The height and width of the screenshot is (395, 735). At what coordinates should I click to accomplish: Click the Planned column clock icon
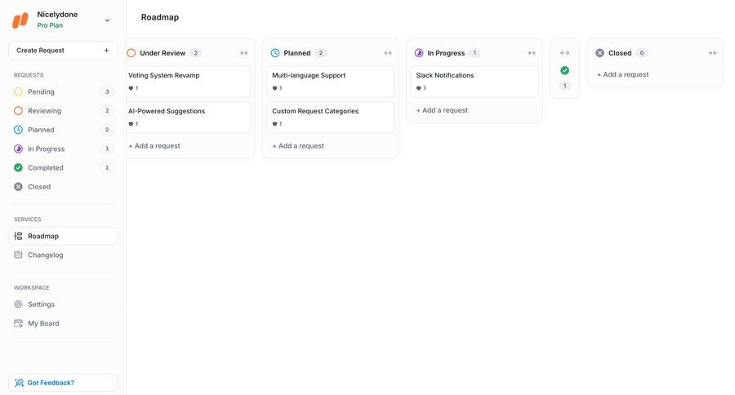tap(275, 53)
